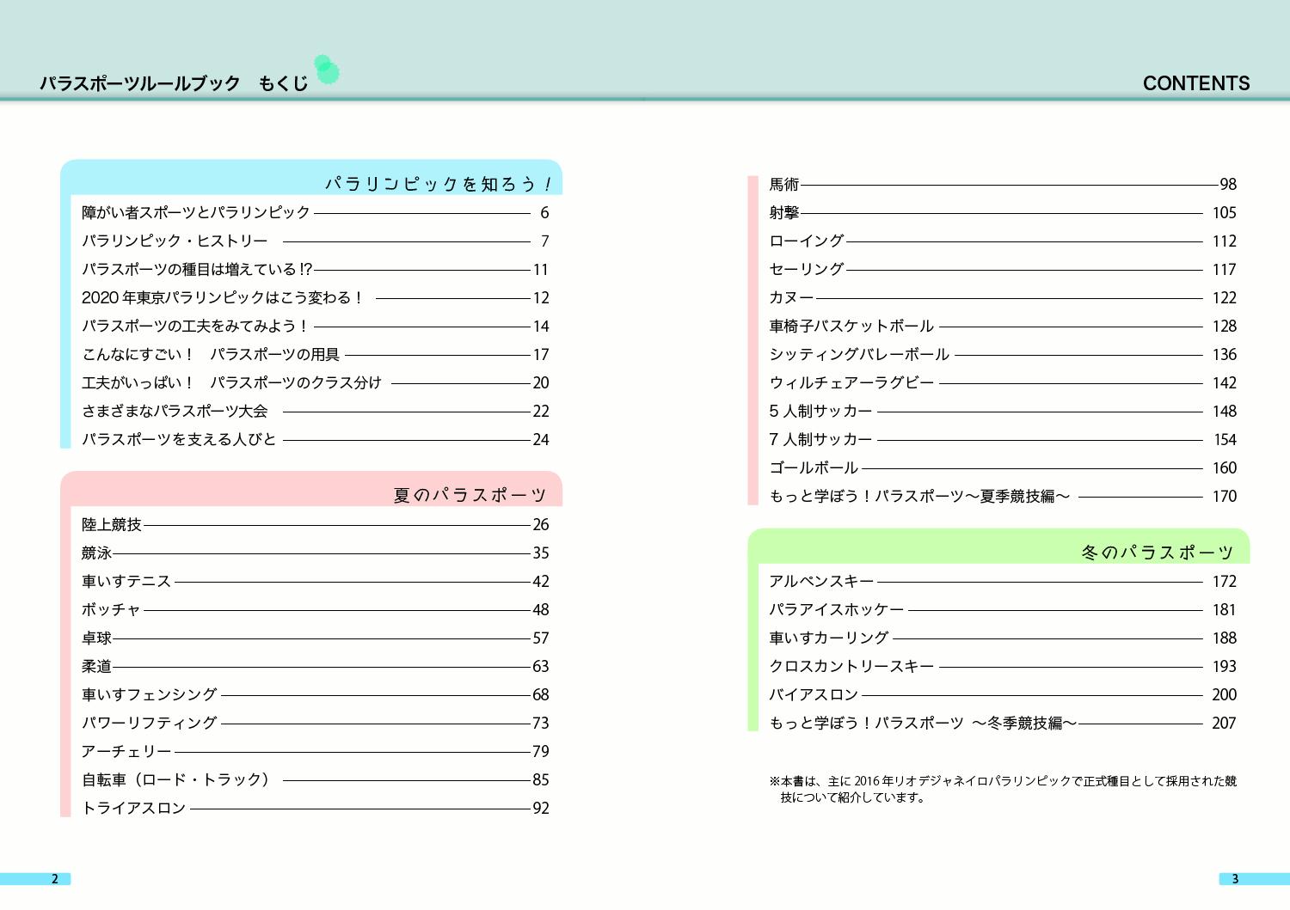Click the ボッチャ table of contents entry
The image size is (1290, 910).
[111, 609]
